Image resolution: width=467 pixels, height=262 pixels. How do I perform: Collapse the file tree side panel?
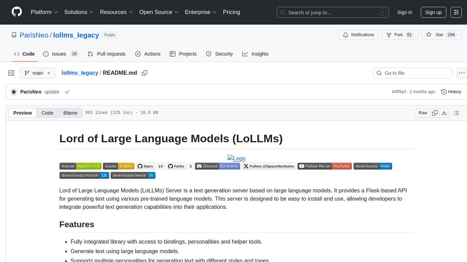click(11, 73)
